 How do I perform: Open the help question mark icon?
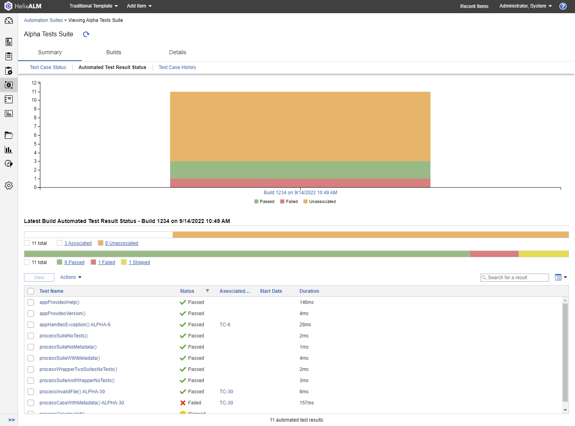pyautogui.click(x=563, y=6)
